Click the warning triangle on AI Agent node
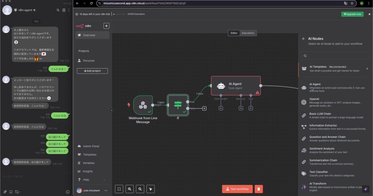This screenshot has width=373, height=196. pos(257,92)
